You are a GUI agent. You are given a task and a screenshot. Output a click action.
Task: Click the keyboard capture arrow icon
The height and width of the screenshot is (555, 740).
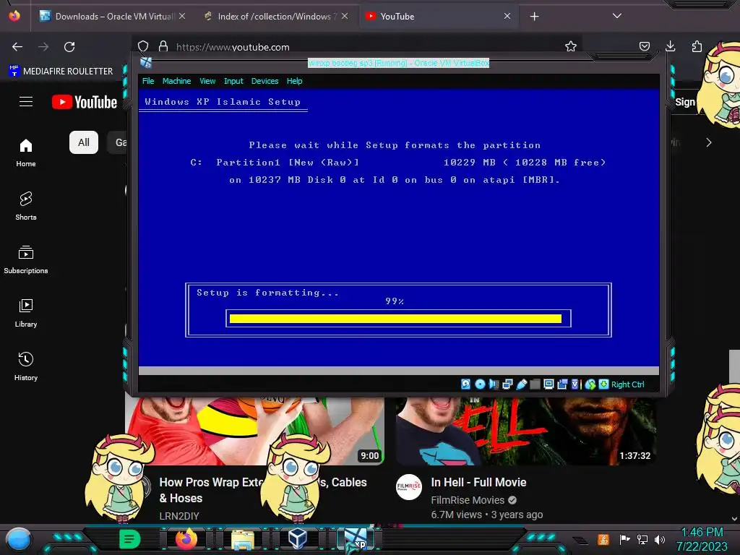coord(603,384)
